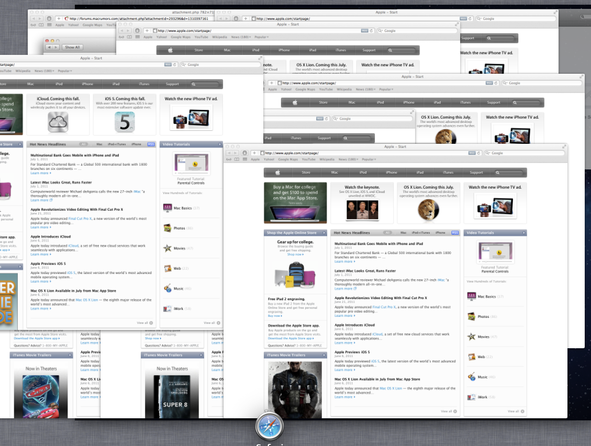Open Mac tab in middle-right Apple window navbar

click(x=352, y=102)
